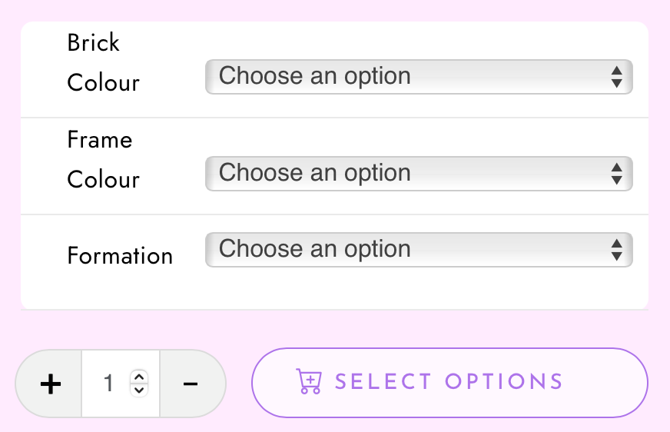The image size is (670, 432).
Task: Click the minus icon to decrease quantity
Action: tap(191, 384)
